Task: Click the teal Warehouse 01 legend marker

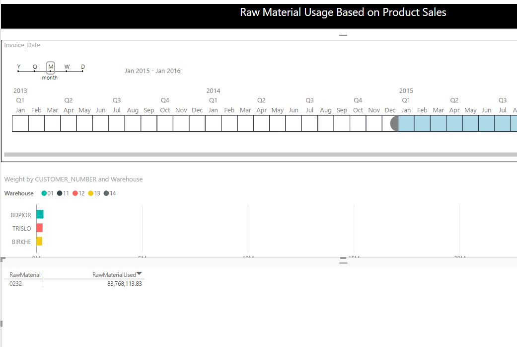Action: 44,193
